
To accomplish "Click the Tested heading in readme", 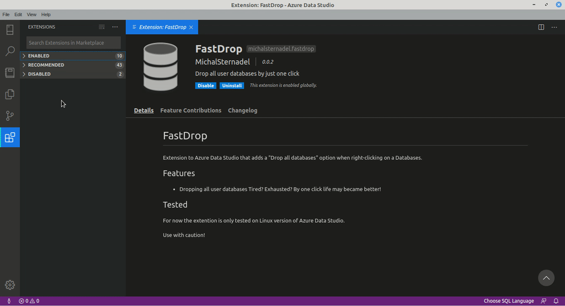I will click(175, 205).
